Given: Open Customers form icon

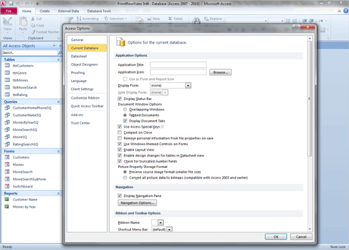Looking at the screenshot, I should pyautogui.click(x=7, y=157).
